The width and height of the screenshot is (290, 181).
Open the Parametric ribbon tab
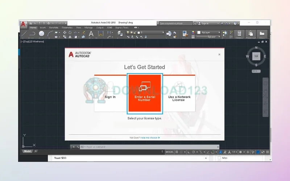coord(67,28)
